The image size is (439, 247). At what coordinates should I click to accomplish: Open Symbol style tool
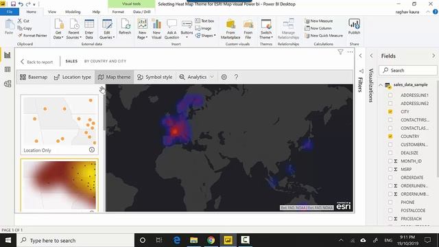coord(155,77)
